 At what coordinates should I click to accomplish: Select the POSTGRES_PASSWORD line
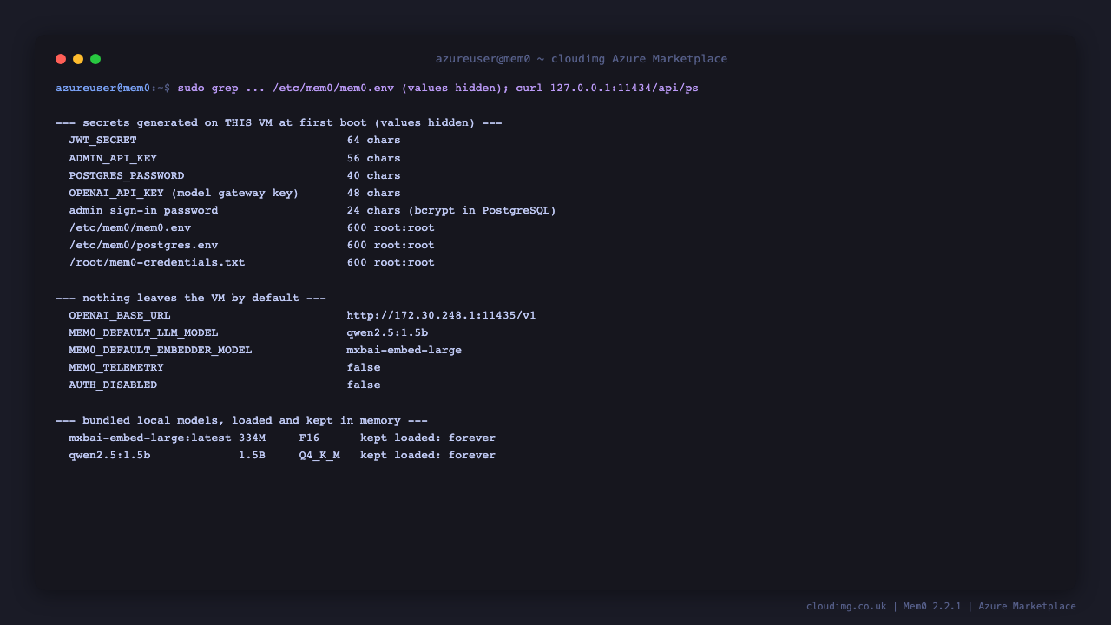[x=235, y=175]
